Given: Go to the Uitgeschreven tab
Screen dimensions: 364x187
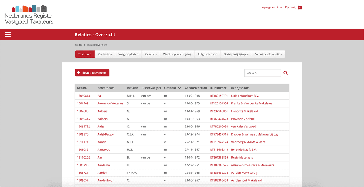Looking at the screenshot, I should 207,54.
